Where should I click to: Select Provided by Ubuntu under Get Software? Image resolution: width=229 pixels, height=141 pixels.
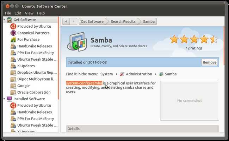(34, 26)
